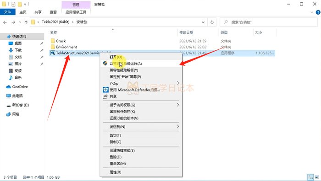The height and width of the screenshot is (181, 321).
Task: Click the Back navigation arrow
Action: (x=5, y=22)
